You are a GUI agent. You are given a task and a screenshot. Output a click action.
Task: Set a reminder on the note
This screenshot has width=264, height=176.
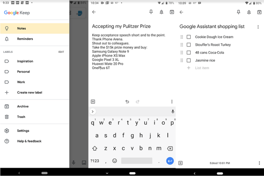(161, 12)
